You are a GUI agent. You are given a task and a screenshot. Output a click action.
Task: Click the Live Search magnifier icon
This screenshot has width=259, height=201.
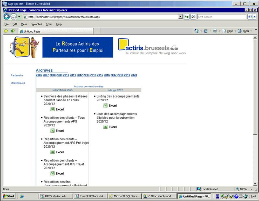pyautogui.click(x=250, y=17)
